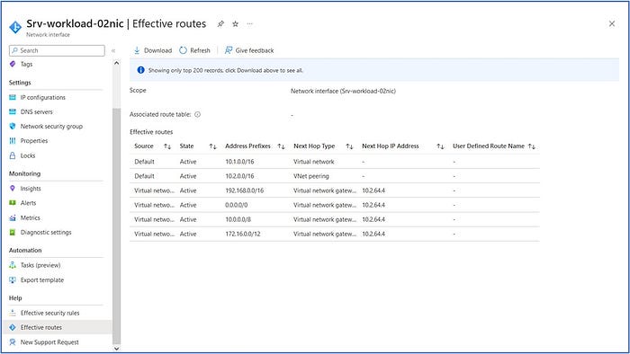
Task: Click the DNS servers icon
Action: (13, 111)
